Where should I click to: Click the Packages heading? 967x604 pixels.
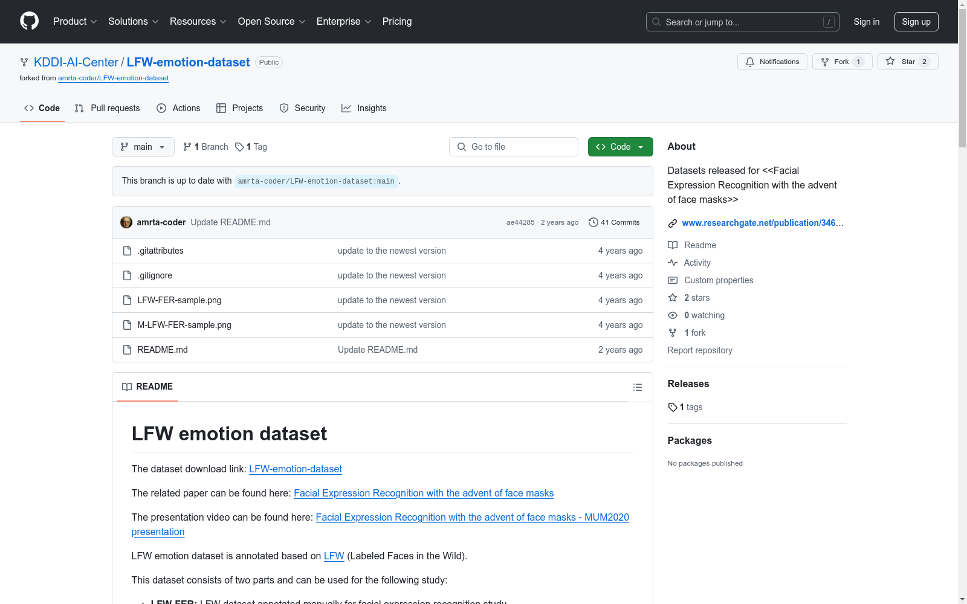[x=690, y=440]
